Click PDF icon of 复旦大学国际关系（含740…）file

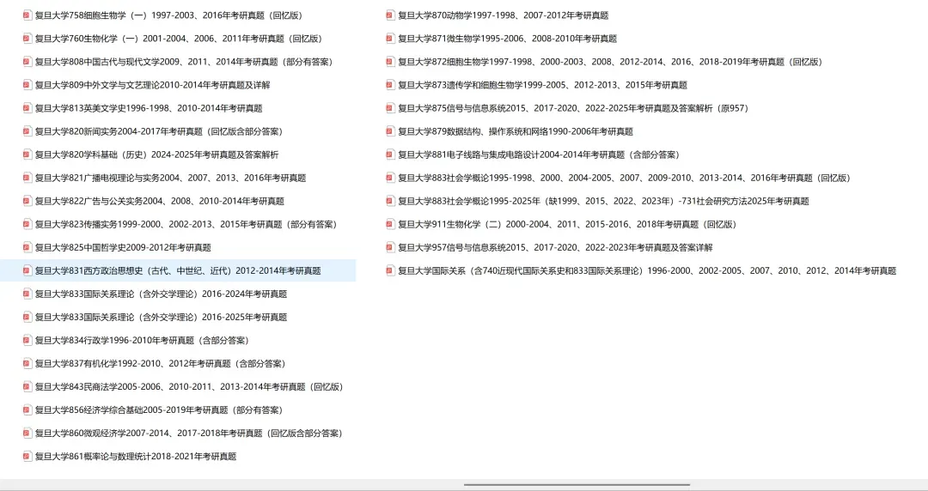[390, 270]
